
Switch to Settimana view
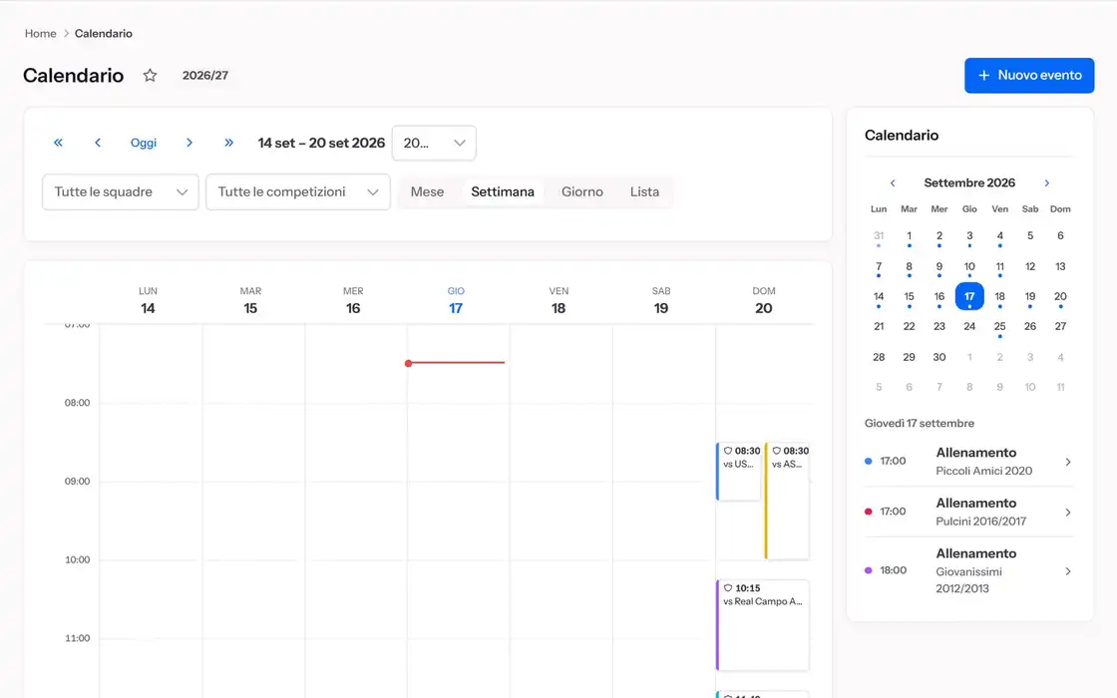point(503,191)
